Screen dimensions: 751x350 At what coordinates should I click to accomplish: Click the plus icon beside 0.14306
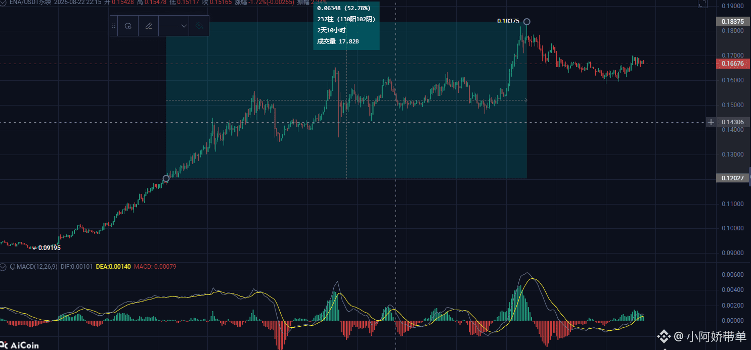coord(711,122)
